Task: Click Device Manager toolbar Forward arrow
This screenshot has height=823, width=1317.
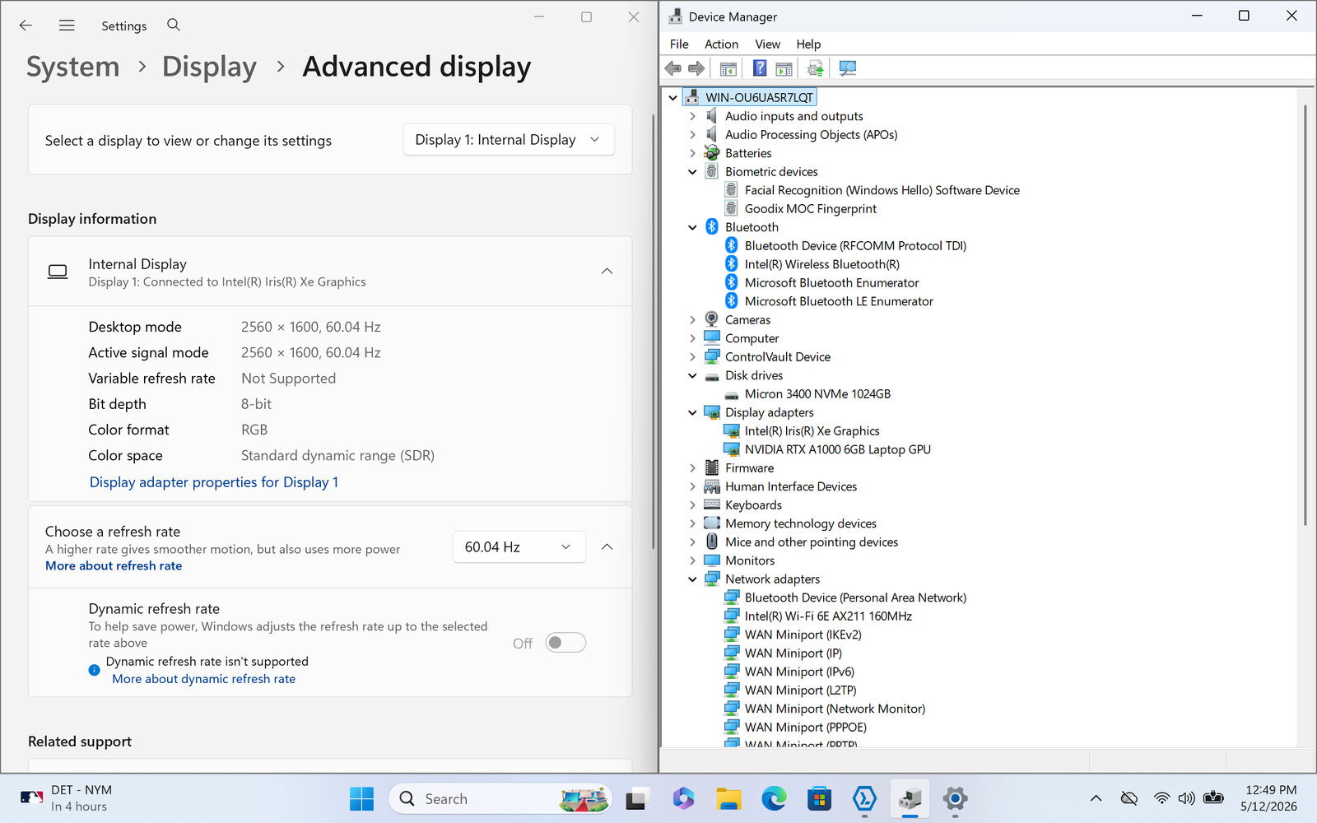Action: (696, 68)
